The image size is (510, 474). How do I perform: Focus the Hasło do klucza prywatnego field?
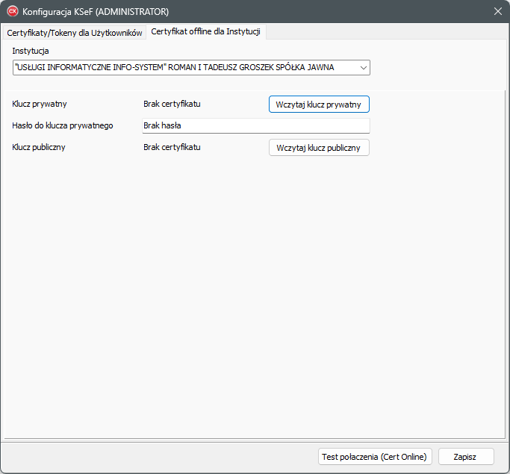click(x=255, y=125)
